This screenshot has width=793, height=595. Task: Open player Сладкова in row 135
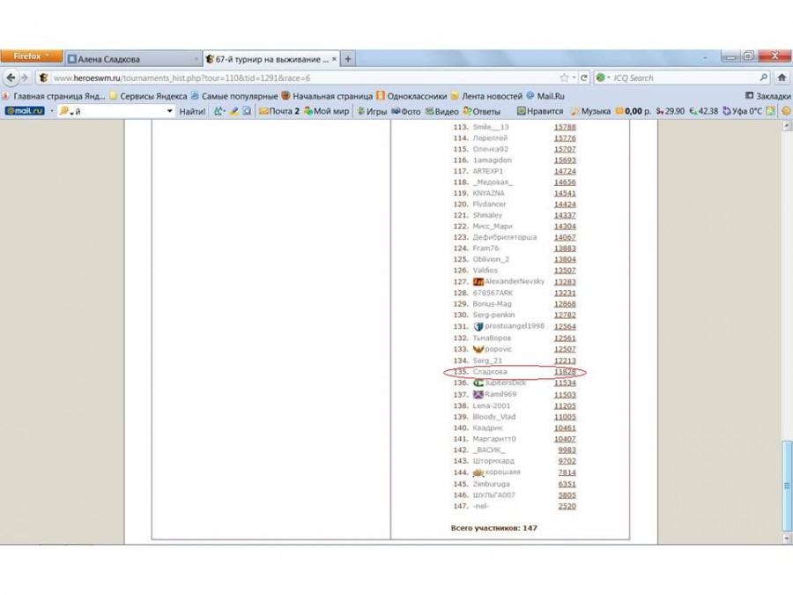(x=490, y=372)
